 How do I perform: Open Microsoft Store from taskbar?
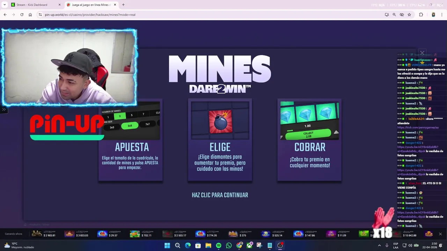pyautogui.click(x=198, y=245)
